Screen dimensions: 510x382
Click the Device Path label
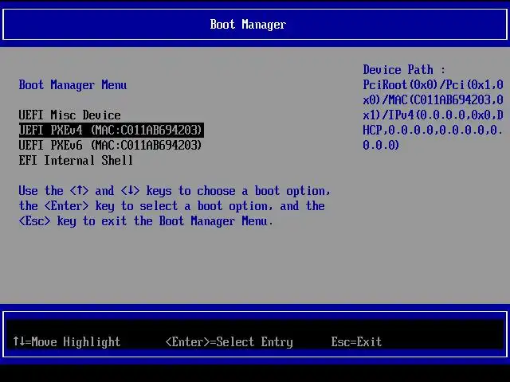[404, 70]
